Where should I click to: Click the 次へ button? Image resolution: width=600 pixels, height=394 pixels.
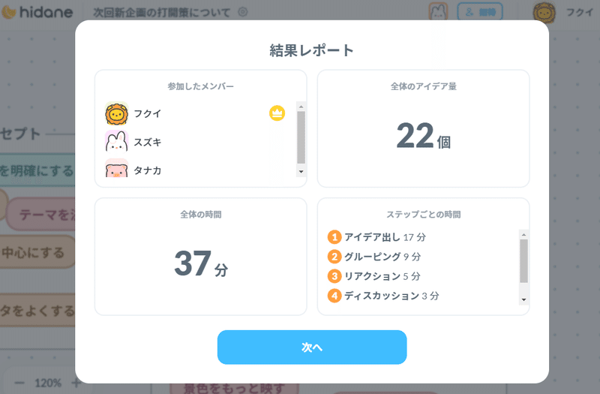click(x=312, y=347)
